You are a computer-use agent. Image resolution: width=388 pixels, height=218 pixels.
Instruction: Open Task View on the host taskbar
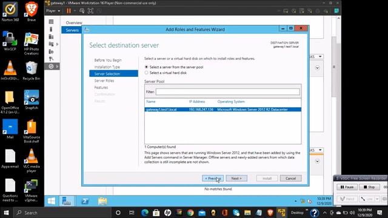tap(132, 213)
